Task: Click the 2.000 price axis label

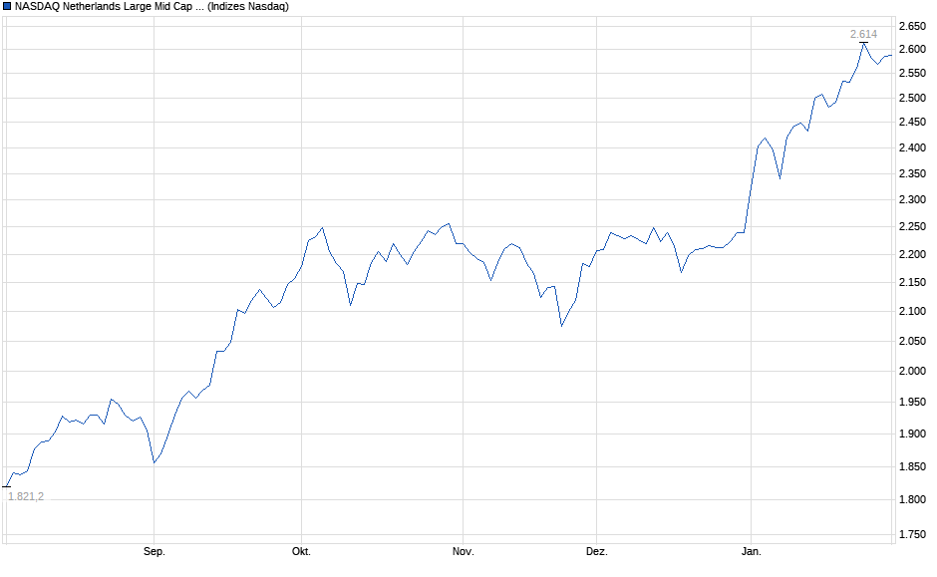Action: point(912,372)
